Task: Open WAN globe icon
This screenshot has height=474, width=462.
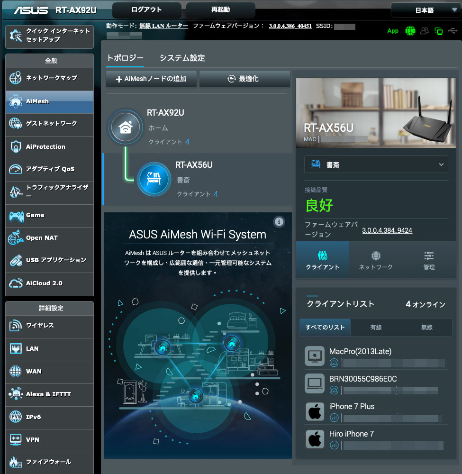Action: [16, 371]
